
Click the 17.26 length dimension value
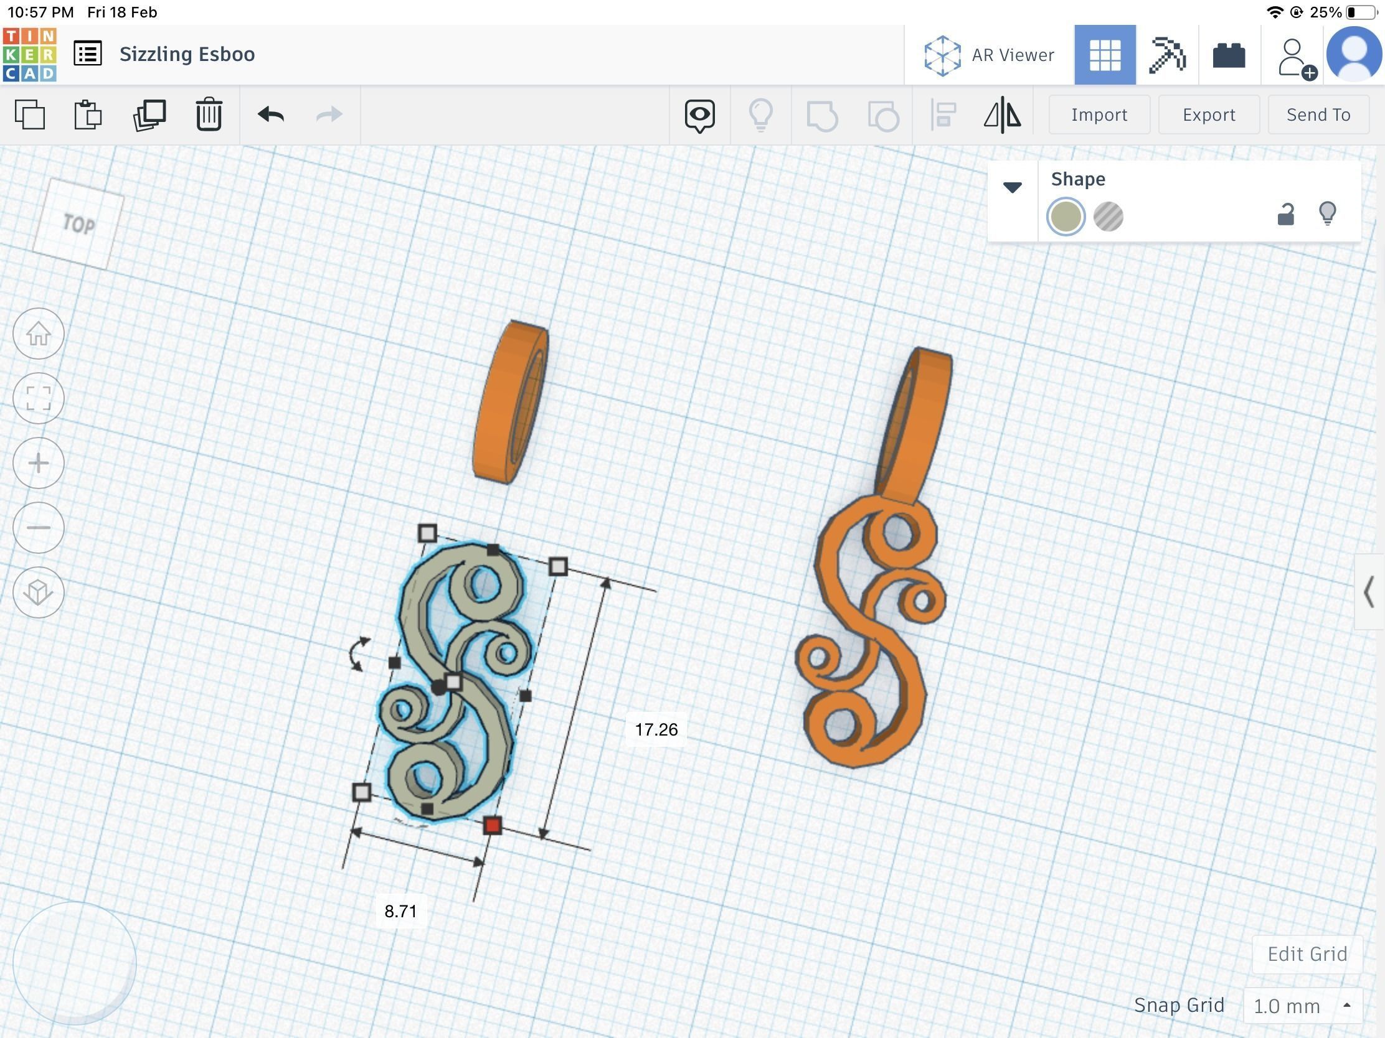pos(656,729)
